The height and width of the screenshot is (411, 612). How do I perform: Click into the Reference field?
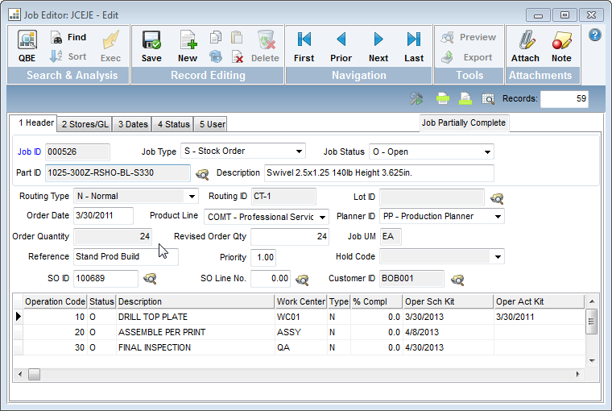point(126,257)
